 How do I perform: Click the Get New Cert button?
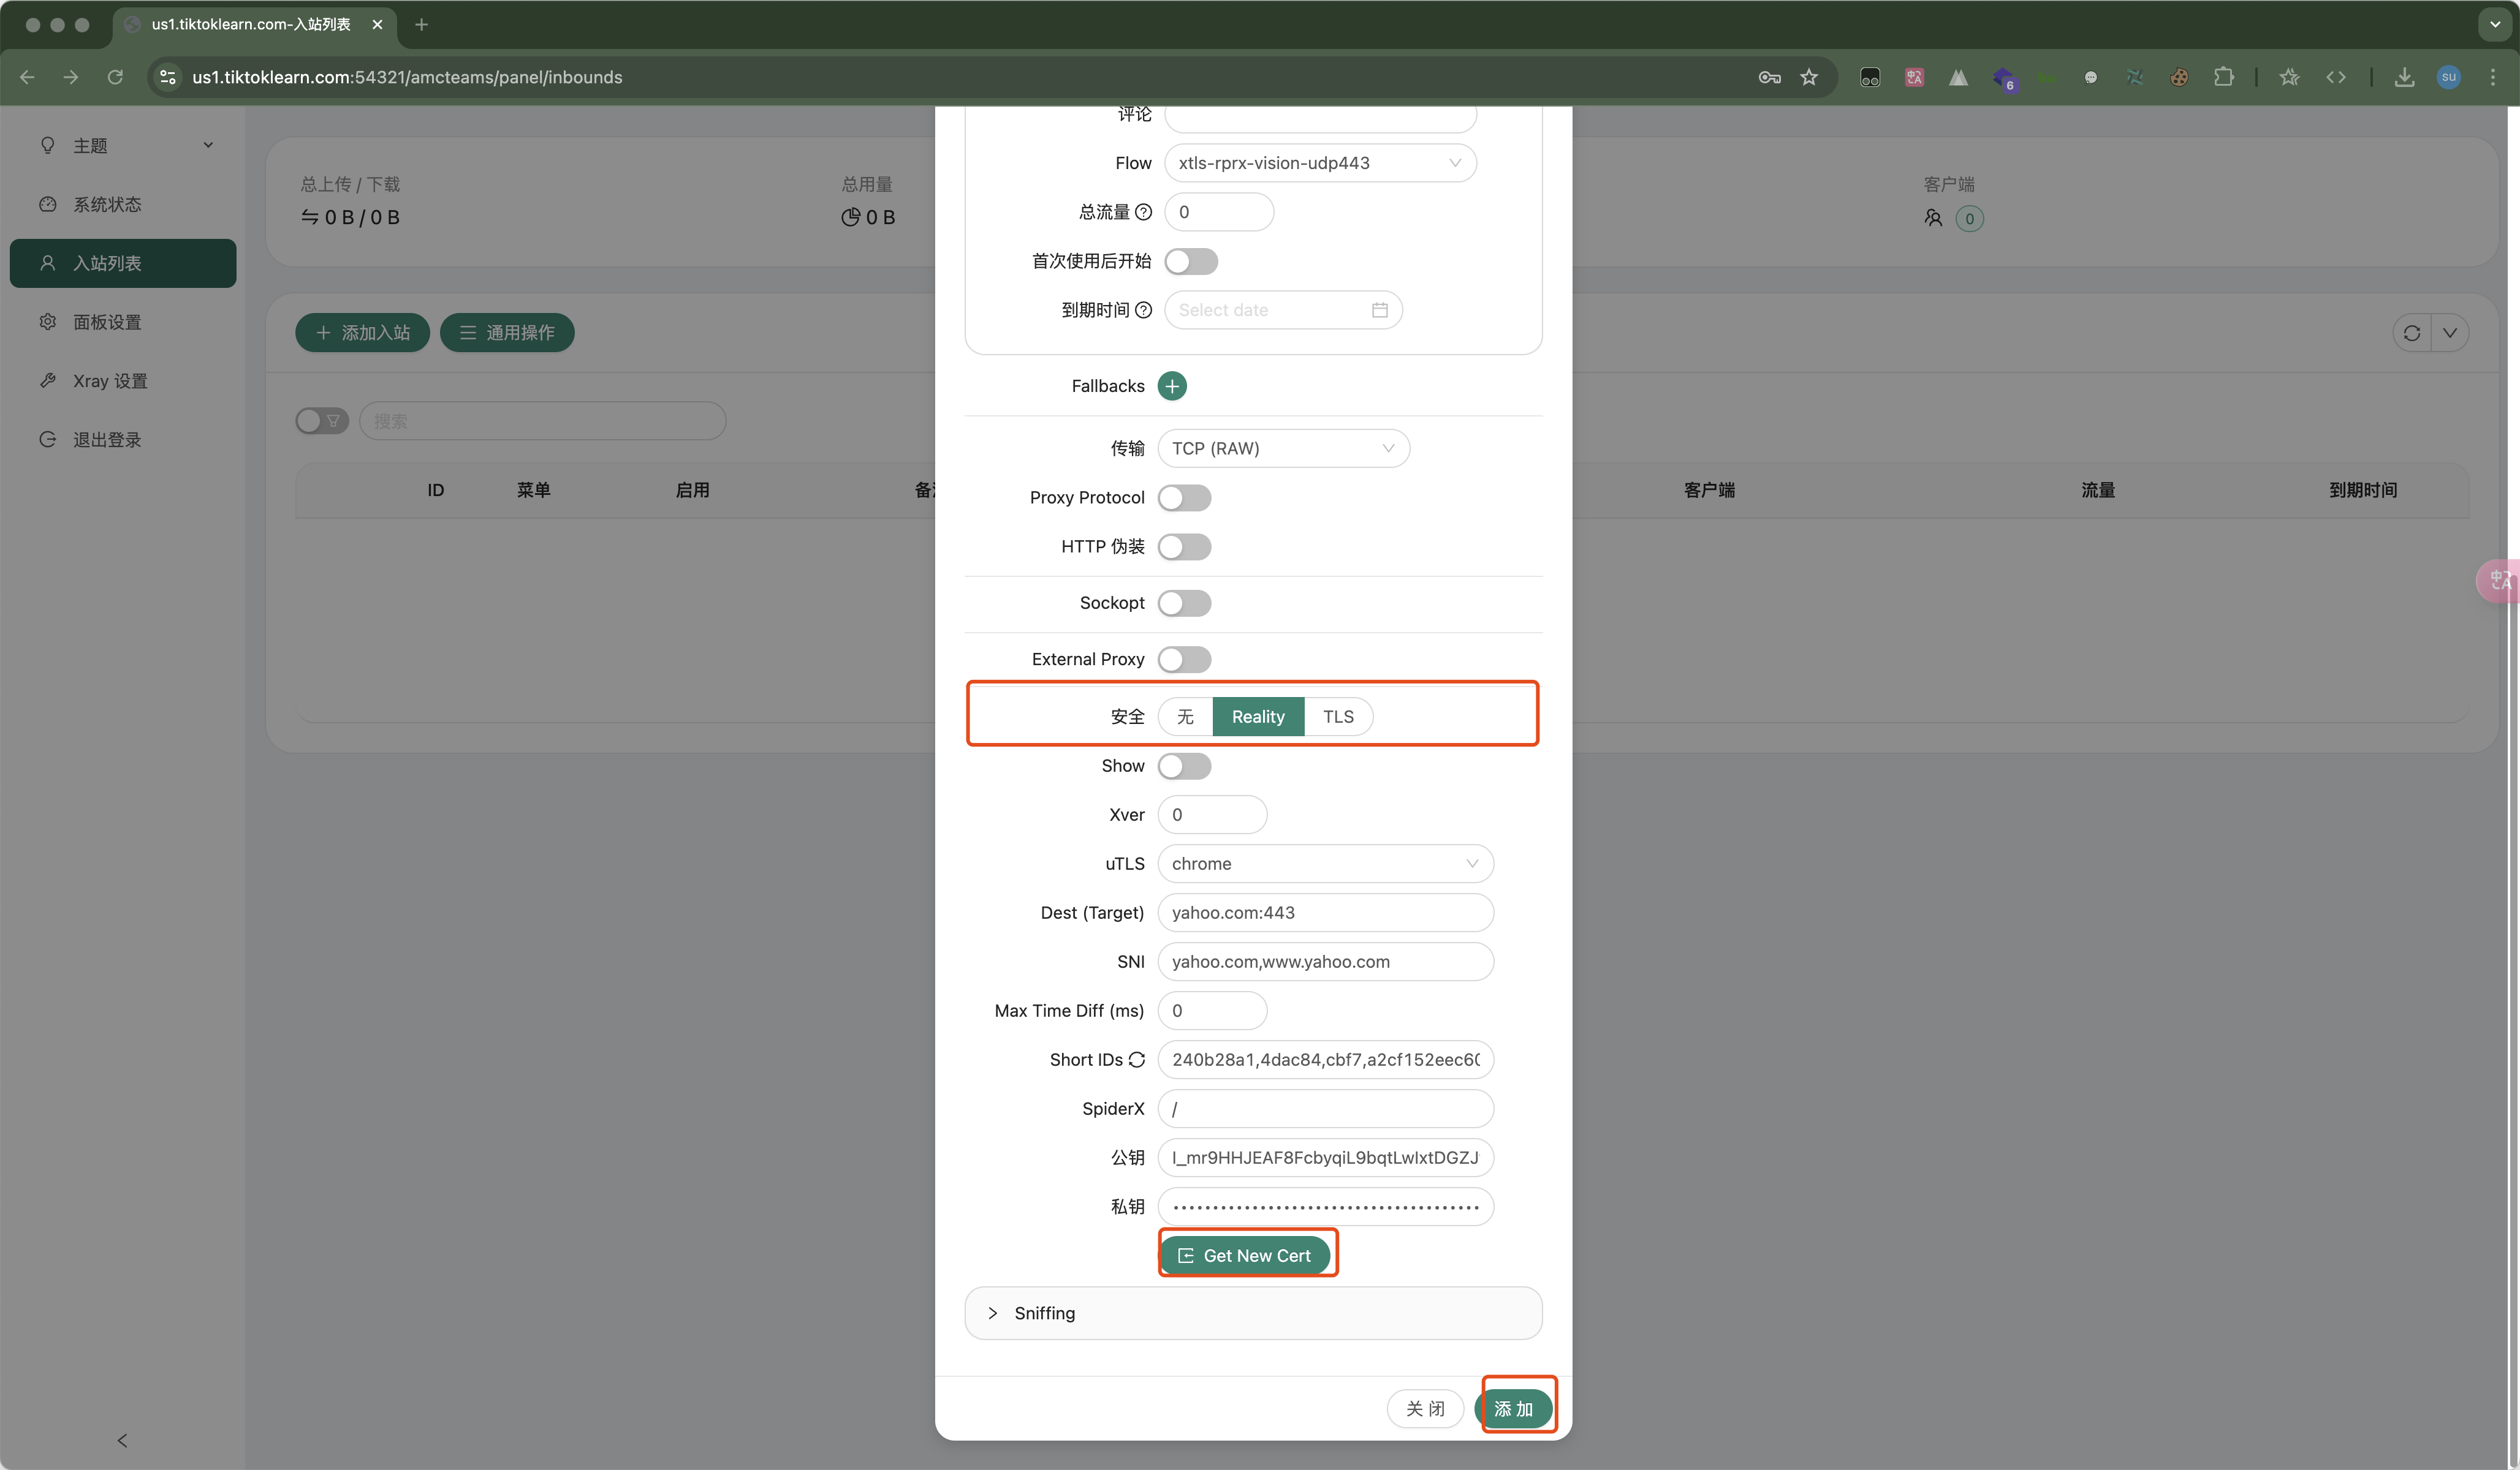click(1245, 1255)
